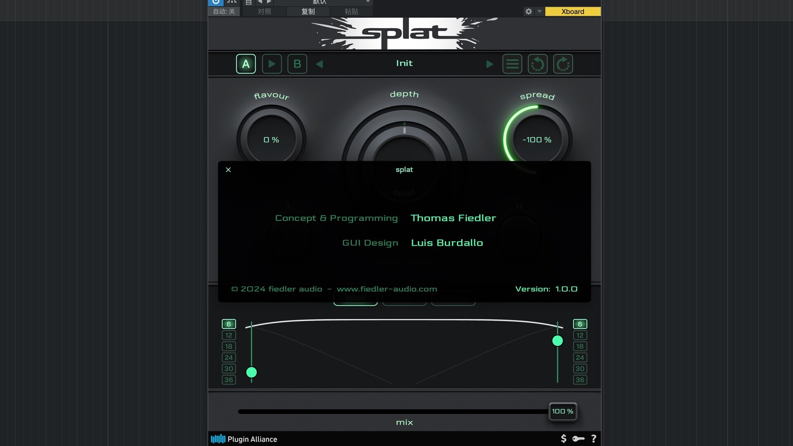Screen dimensions: 793x446
Task: Click the yellow Xboard button
Action: tap(573, 12)
